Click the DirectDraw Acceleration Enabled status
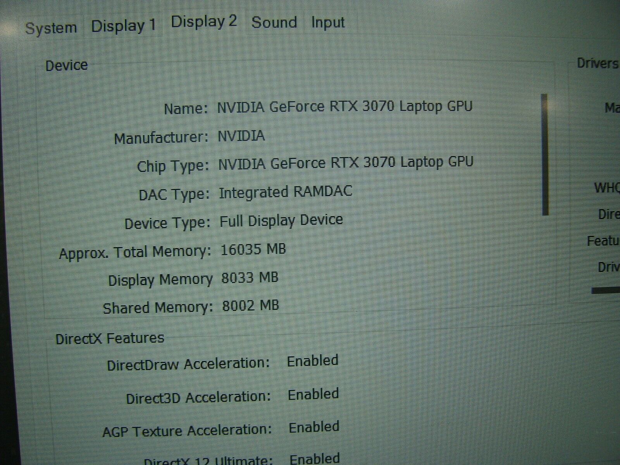Image resolution: width=620 pixels, height=465 pixels. click(x=312, y=361)
